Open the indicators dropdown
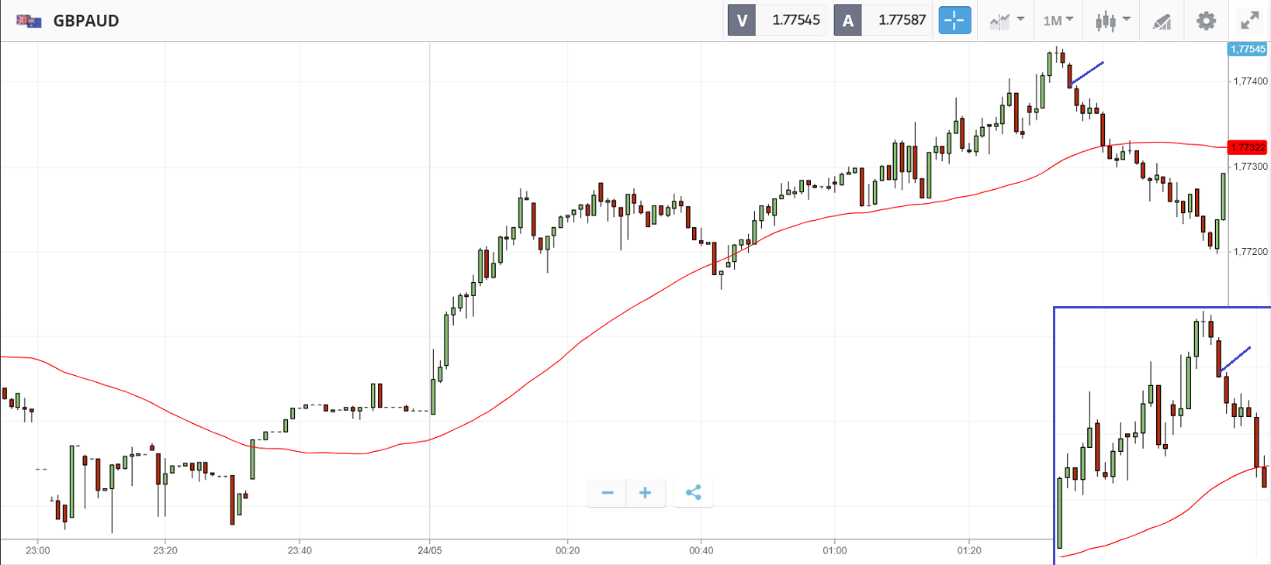This screenshot has width=1271, height=565. 1006,20
